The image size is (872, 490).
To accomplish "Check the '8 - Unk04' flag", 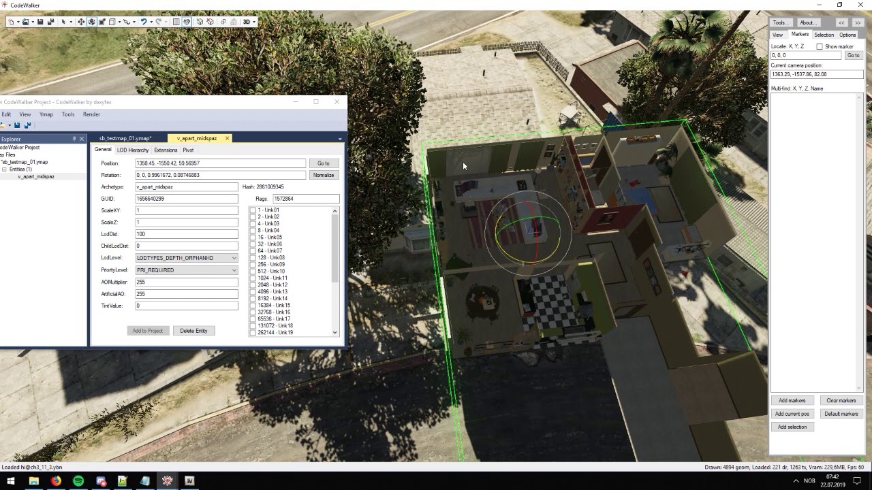I will (253, 231).
